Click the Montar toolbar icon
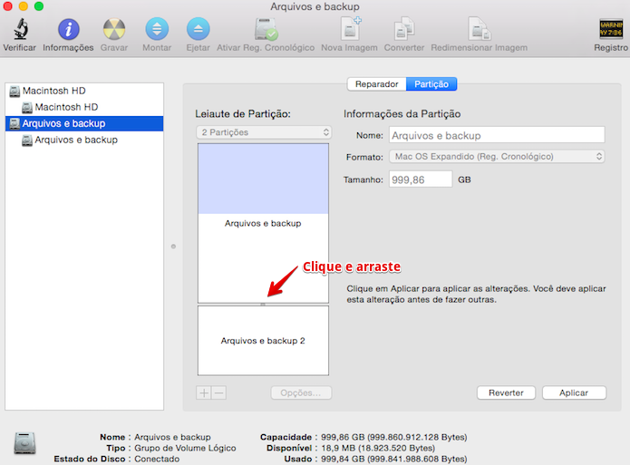The height and width of the screenshot is (465, 630). tap(157, 29)
